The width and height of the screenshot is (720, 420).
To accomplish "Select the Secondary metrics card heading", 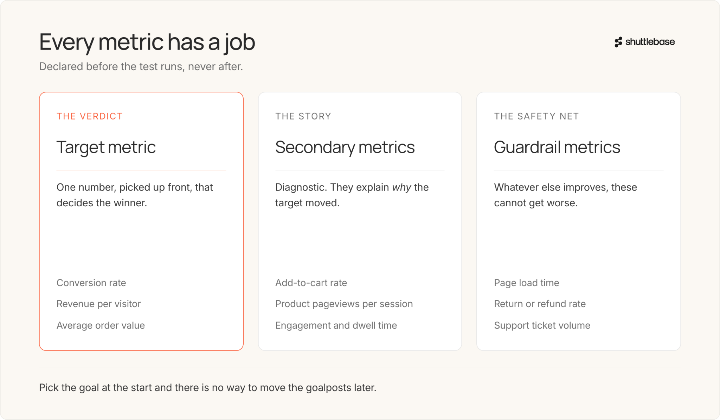I will (x=345, y=147).
